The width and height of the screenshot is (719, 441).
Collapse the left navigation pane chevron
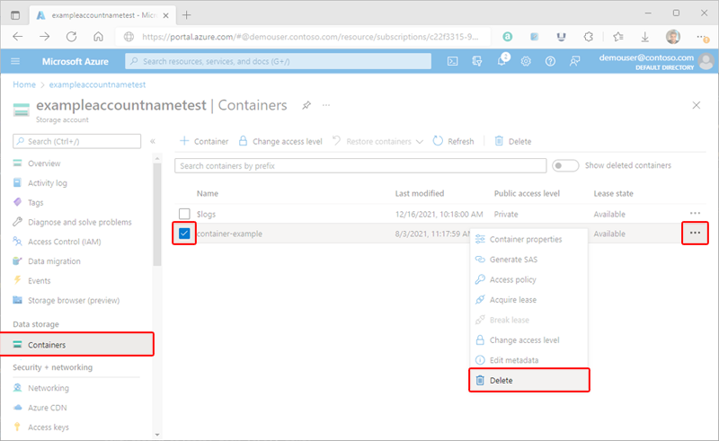[153, 141]
